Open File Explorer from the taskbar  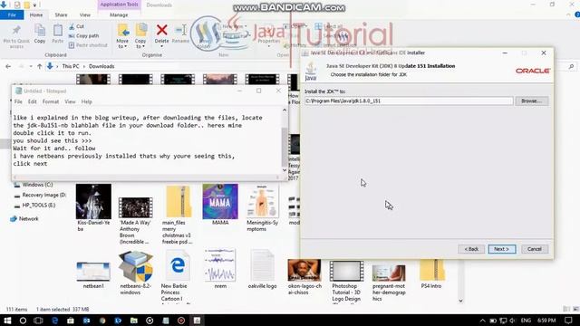(133, 321)
